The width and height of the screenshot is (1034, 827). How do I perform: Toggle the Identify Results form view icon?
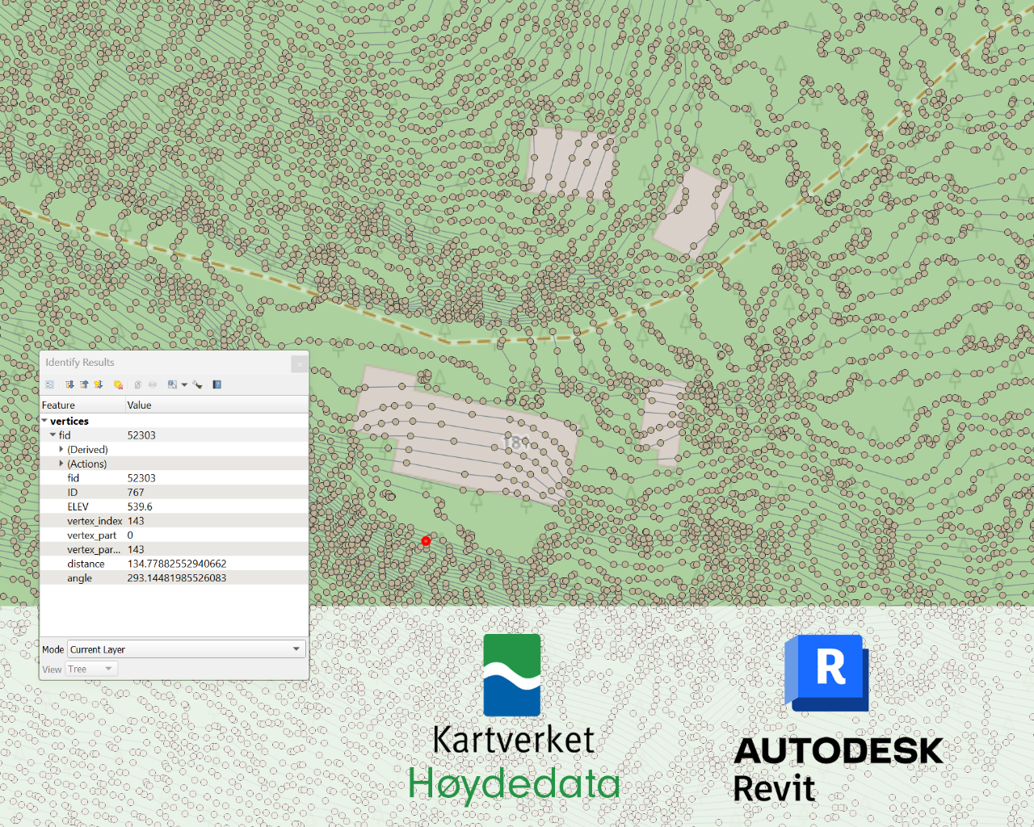click(x=49, y=384)
